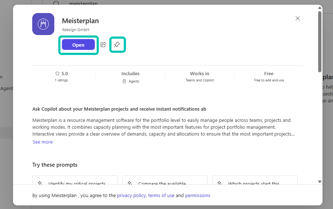Expand description with See more

tap(43, 142)
